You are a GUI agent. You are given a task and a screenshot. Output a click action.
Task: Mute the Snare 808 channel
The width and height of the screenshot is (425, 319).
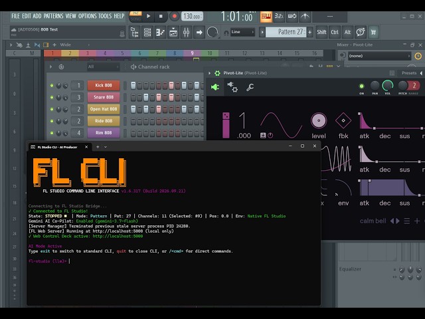coord(52,98)
